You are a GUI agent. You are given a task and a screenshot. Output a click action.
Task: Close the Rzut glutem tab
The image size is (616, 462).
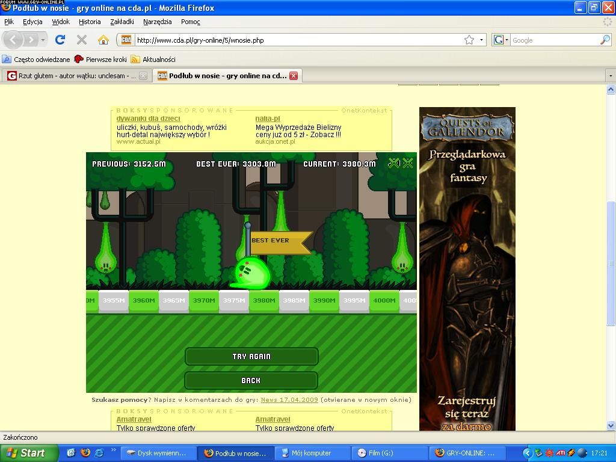click(143, 76)
